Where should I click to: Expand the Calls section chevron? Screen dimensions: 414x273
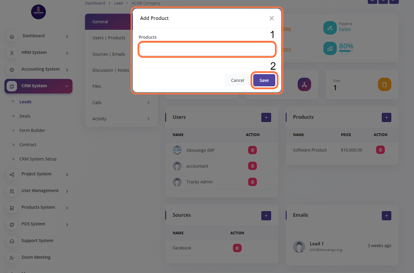click(x=149, y=103)
